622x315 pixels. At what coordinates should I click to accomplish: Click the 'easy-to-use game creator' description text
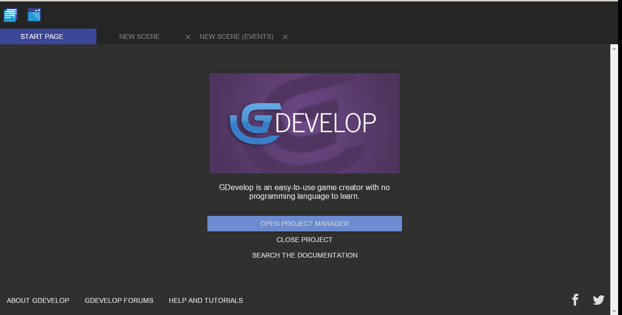point(305,192)
